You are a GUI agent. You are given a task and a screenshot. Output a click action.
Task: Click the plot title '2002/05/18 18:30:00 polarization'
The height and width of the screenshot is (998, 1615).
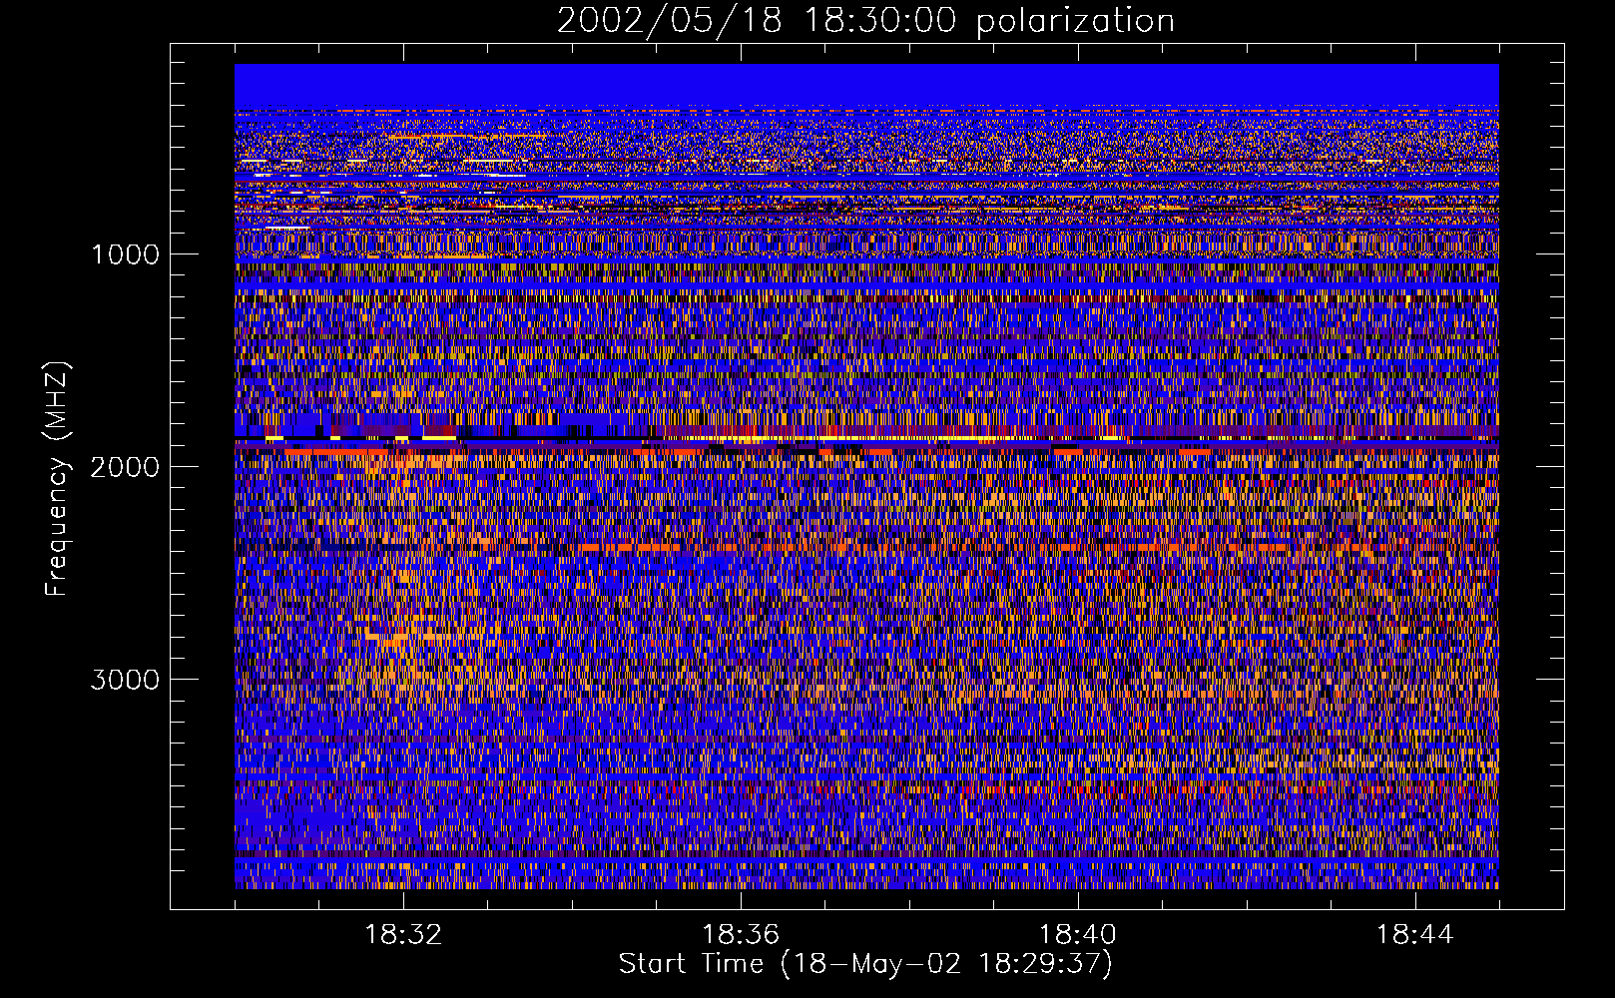coord(865,21)
